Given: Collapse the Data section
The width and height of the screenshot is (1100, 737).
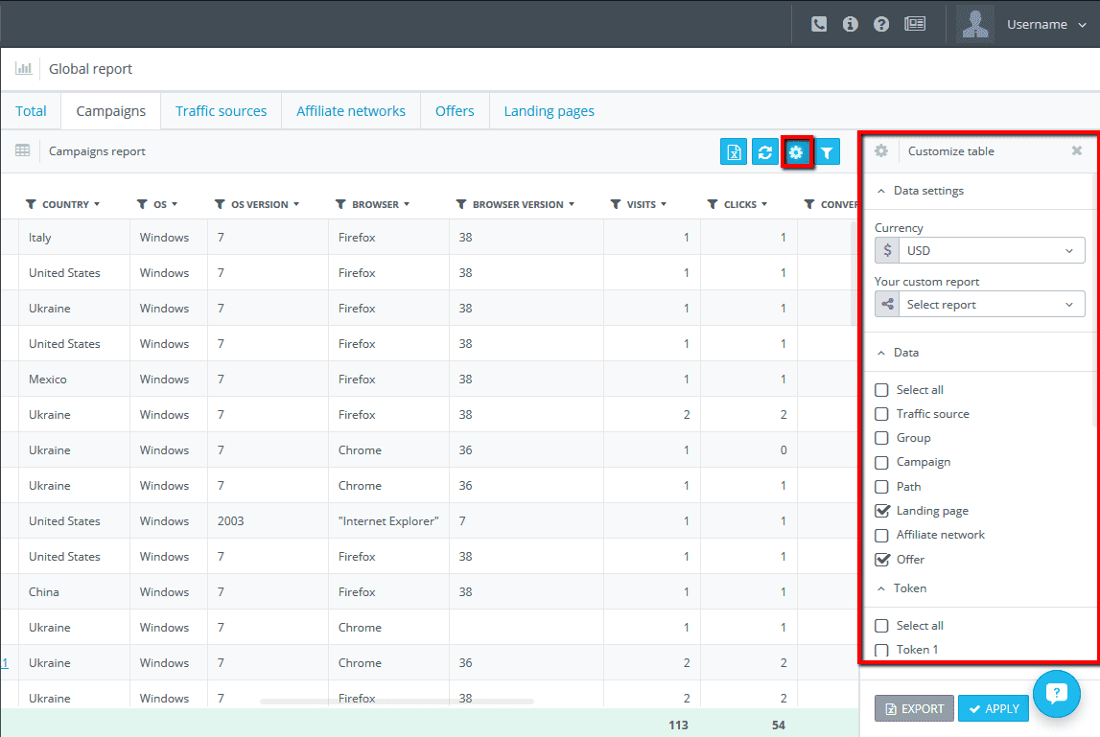Looking at the screenshot, I should click(x=881, y=353).
